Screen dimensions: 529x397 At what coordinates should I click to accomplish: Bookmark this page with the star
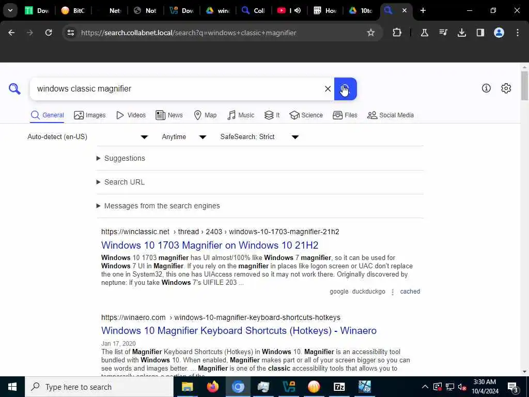point(371,33)
